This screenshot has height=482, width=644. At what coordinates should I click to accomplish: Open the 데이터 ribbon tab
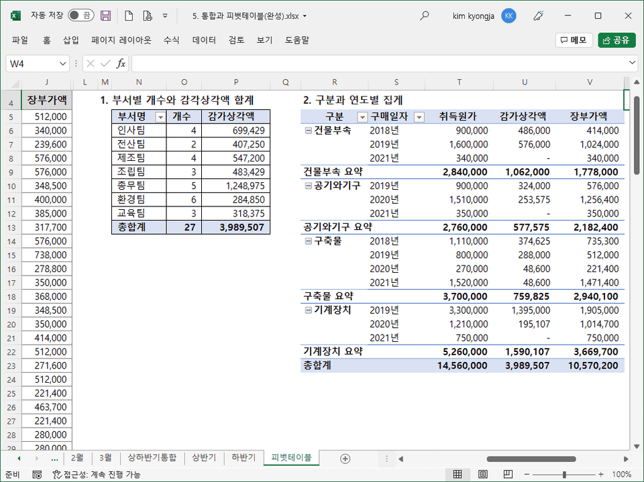[204, 40]
